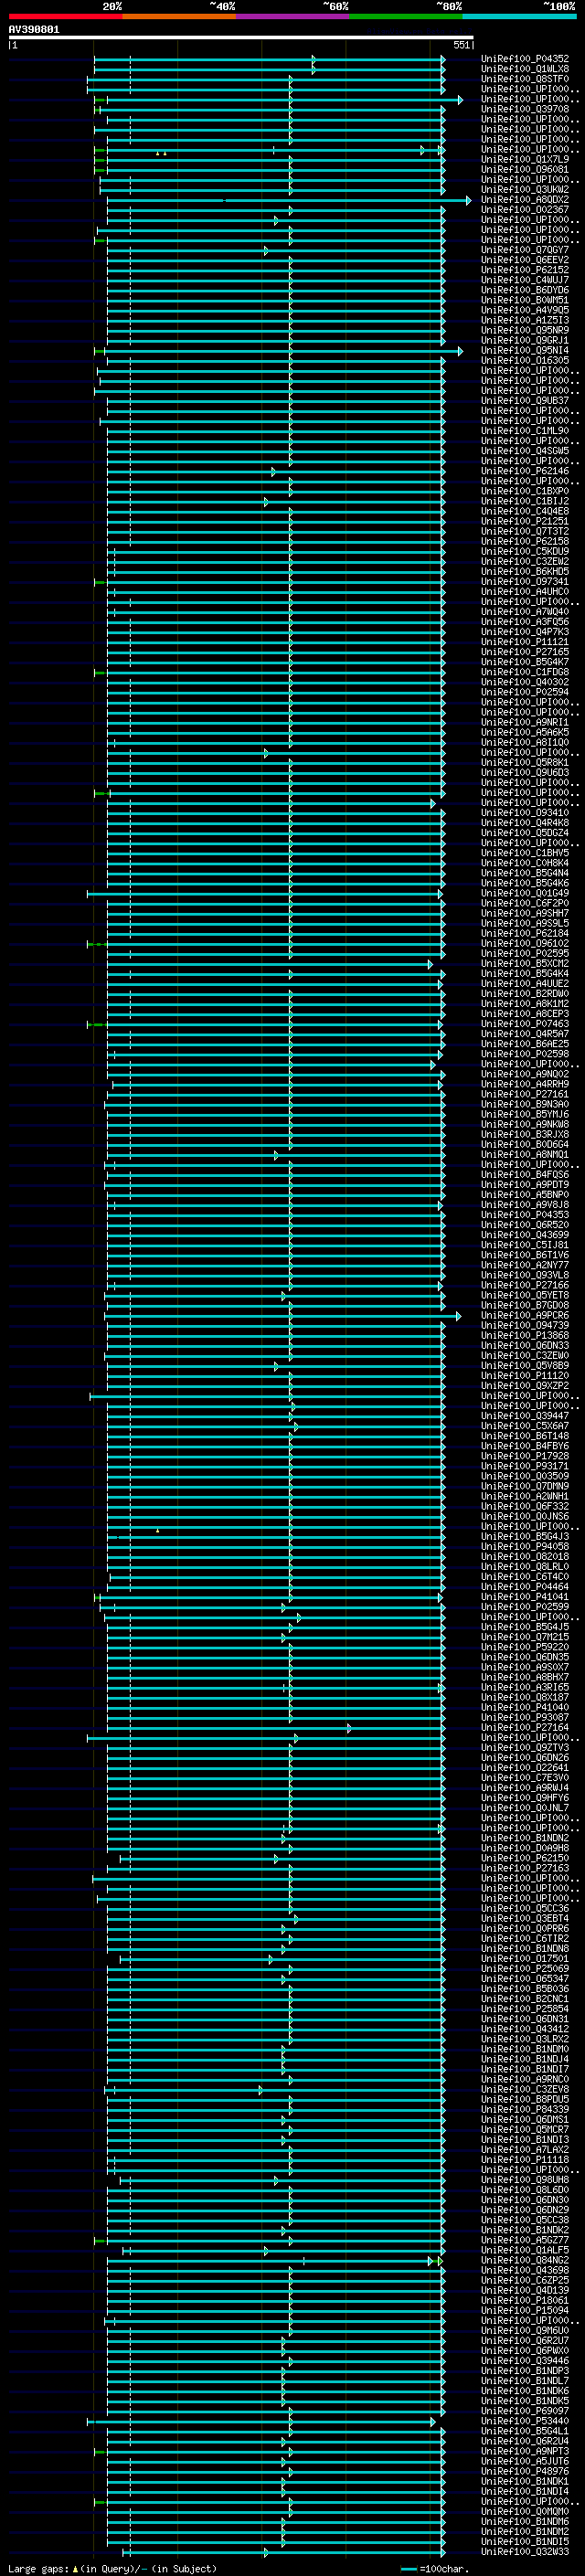Click the UniRef100_B0WM51 label
This screenshot has width=585, height=2576.
(525, 300)
